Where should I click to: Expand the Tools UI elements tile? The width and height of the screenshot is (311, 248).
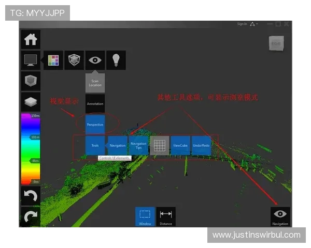coord(95,146)
